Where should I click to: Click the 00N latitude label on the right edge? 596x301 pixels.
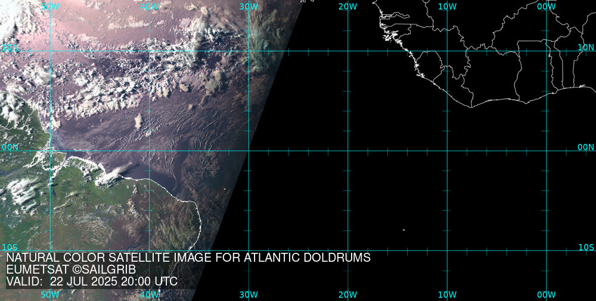pyautogui.click(x=586, y=148)
